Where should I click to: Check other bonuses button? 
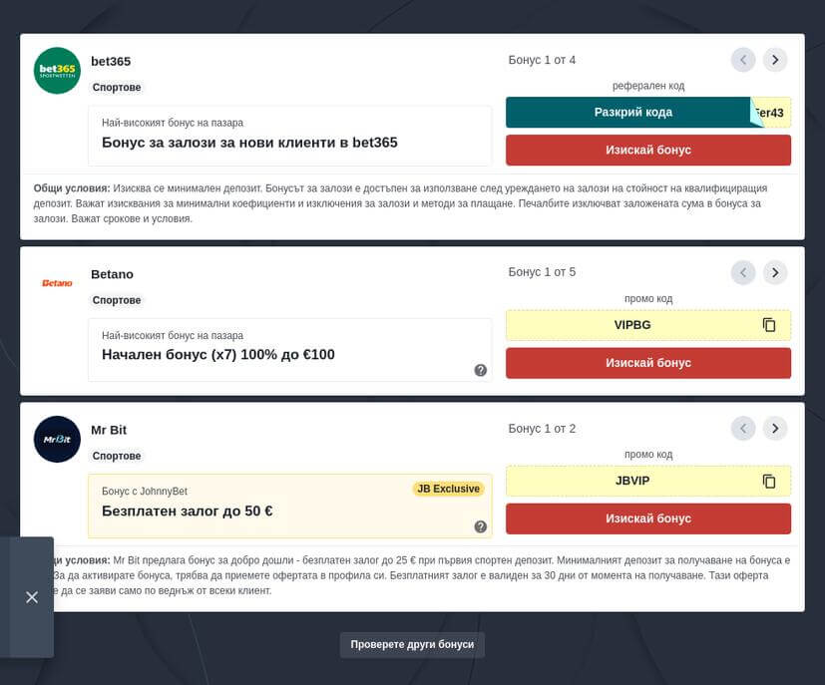(x=412, y=644)
